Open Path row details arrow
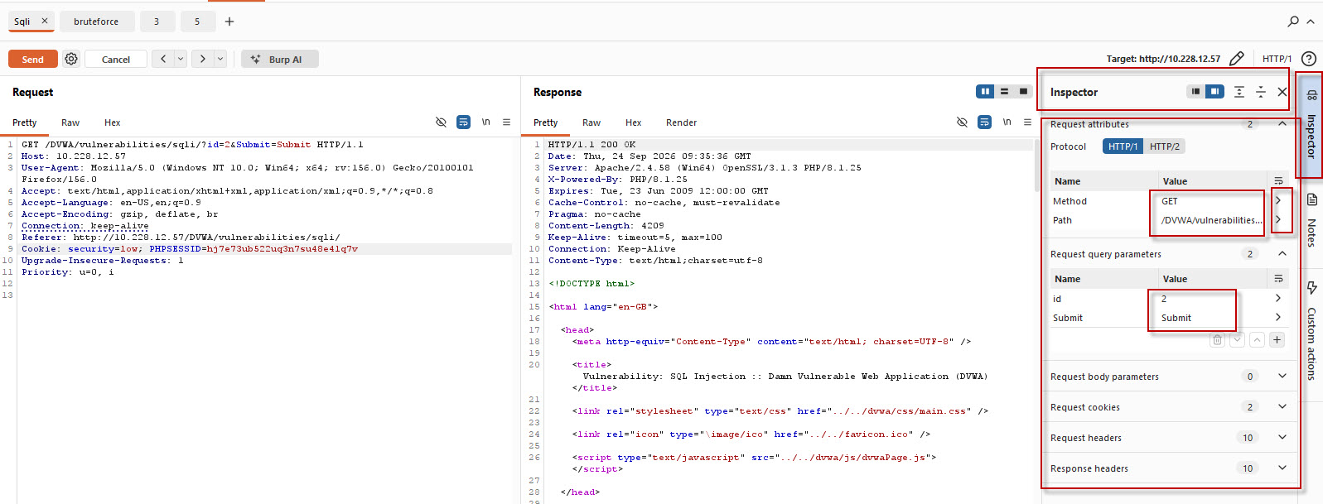Image resolution: width=1323 pixels, height=504 pixels. tap(1278, 220)
